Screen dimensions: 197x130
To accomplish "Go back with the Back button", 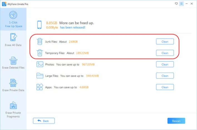I will [44, 121].
